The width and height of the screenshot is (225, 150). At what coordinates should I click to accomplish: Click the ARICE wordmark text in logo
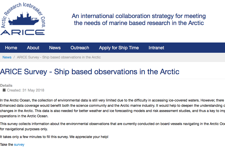click(23, 32)
